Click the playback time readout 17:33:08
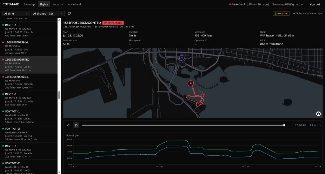The width and height of the screenshot is (325, 174). pos(300,125)
